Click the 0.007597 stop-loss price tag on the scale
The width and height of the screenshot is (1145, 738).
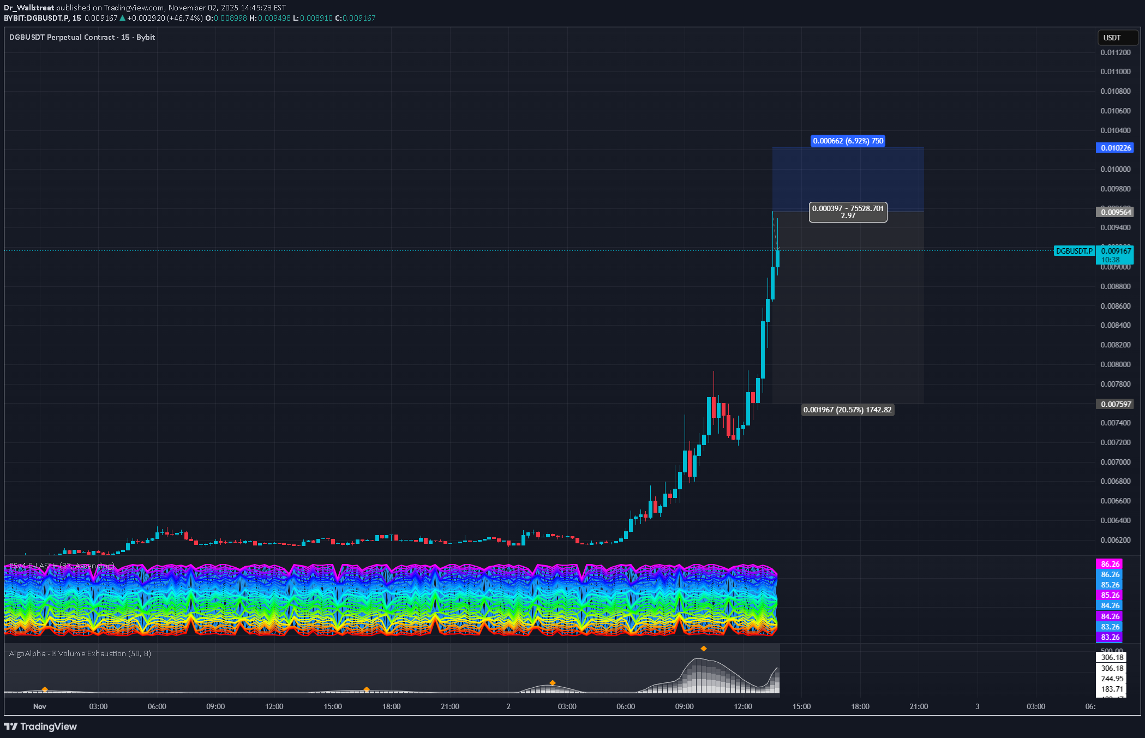coord(1114,404)
